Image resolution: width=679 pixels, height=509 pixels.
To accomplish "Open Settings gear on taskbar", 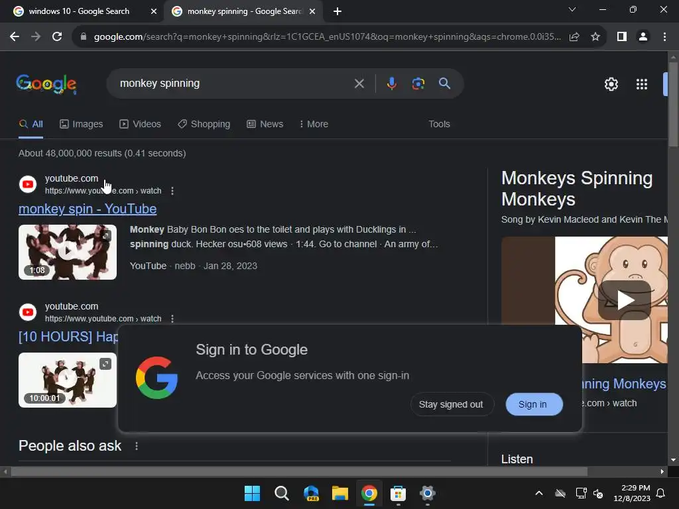I will pos(428,493).
